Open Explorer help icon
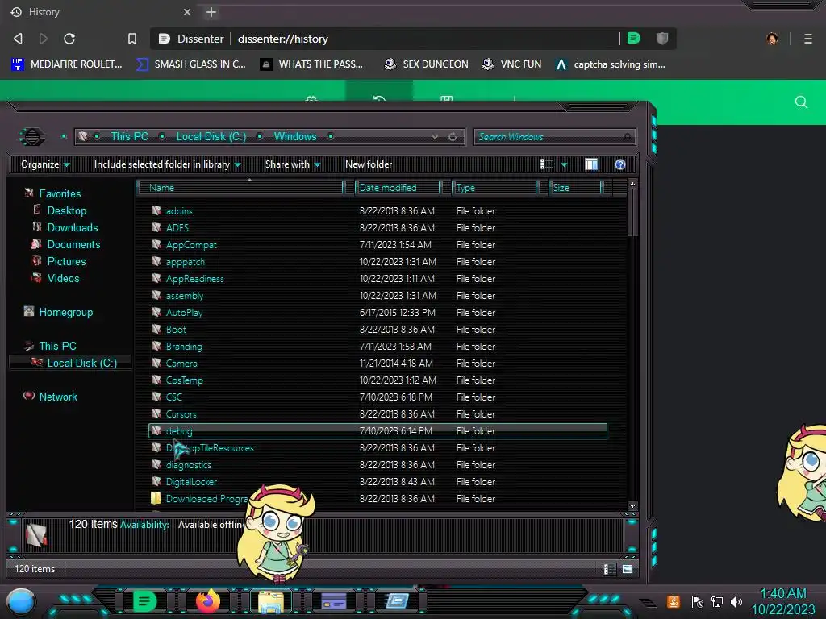Viewport: 826px width, 619px height. [620, 164]
